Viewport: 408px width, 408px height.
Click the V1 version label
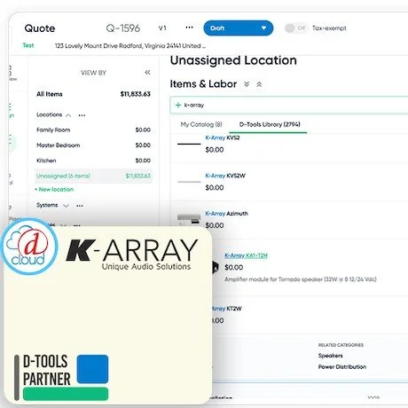[x=162, y=28]
